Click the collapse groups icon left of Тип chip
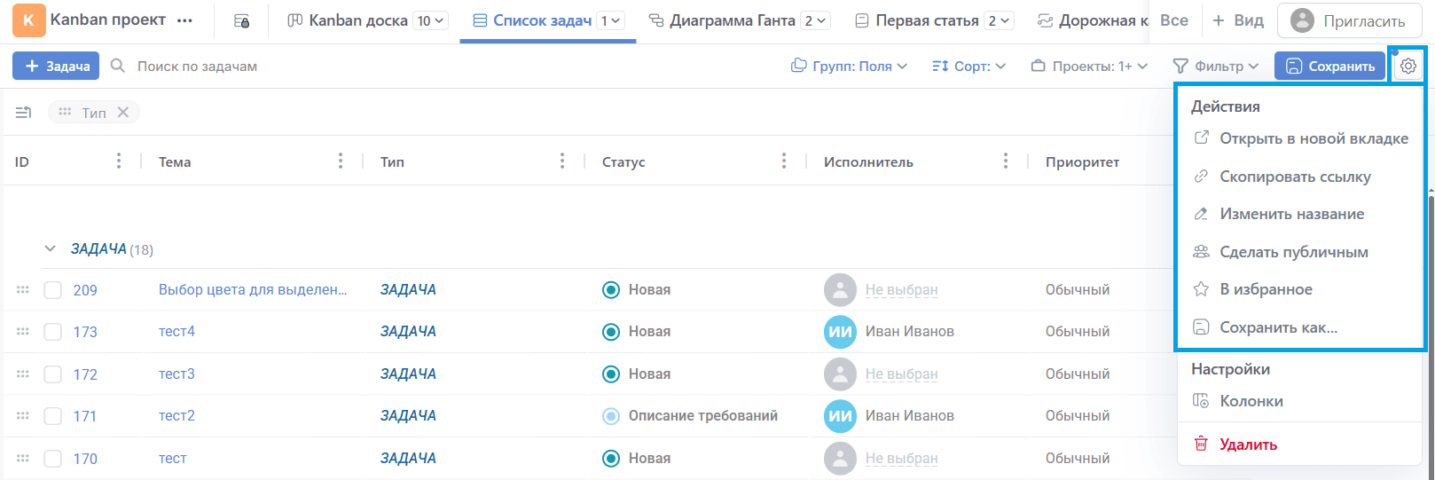Image resolution: width=1435 pixels, height=480 pixels. 24,112
